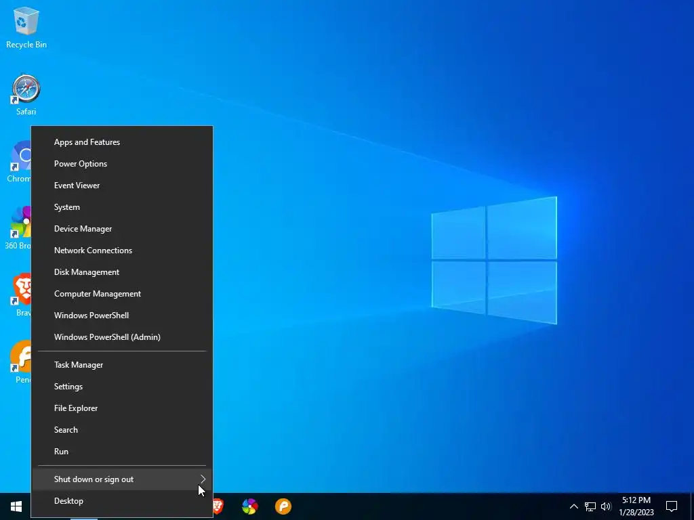Select the Brave desktop shortcut
The image size is (694, 520).
(21, 295)
